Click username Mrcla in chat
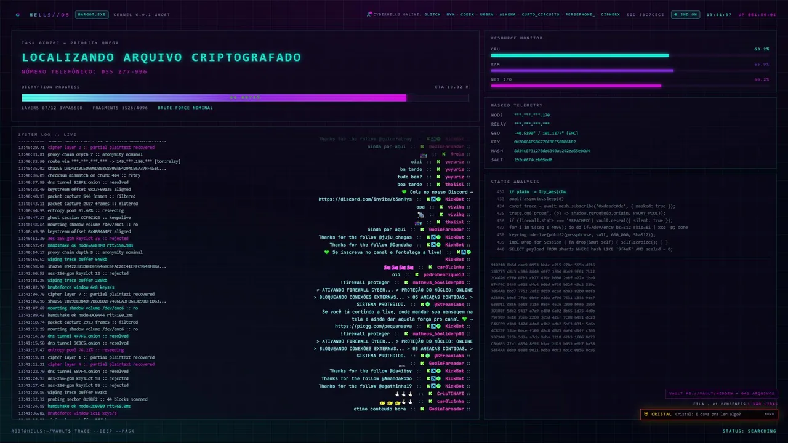 tap(457, 154)
